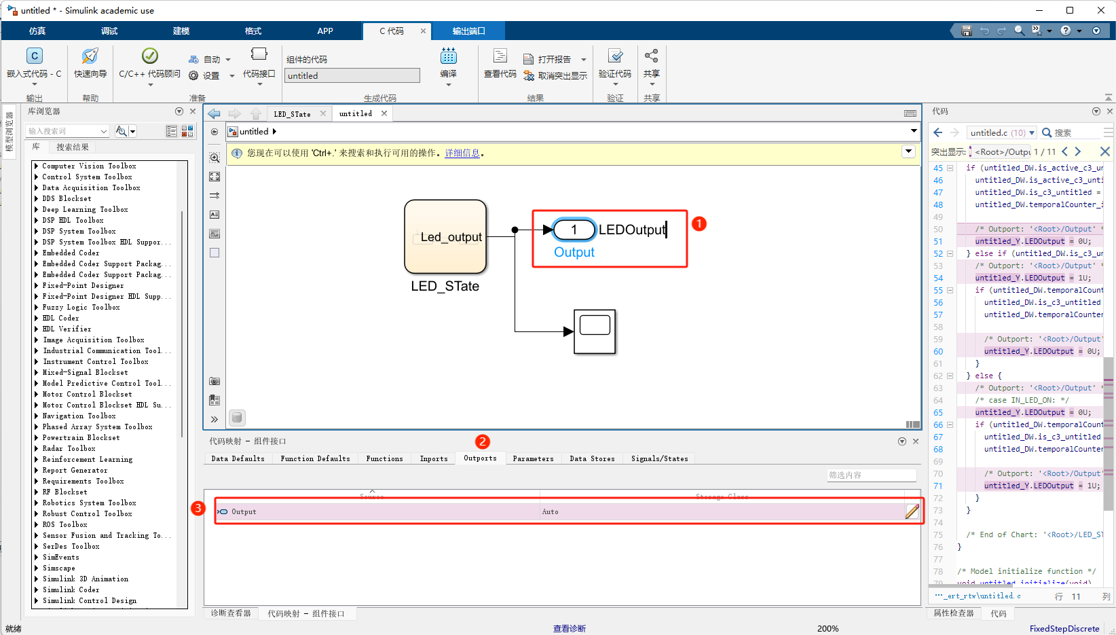1116x635 pixels.
Task: Expand the Simscape tree node
Action: click(x=37, y=568)
